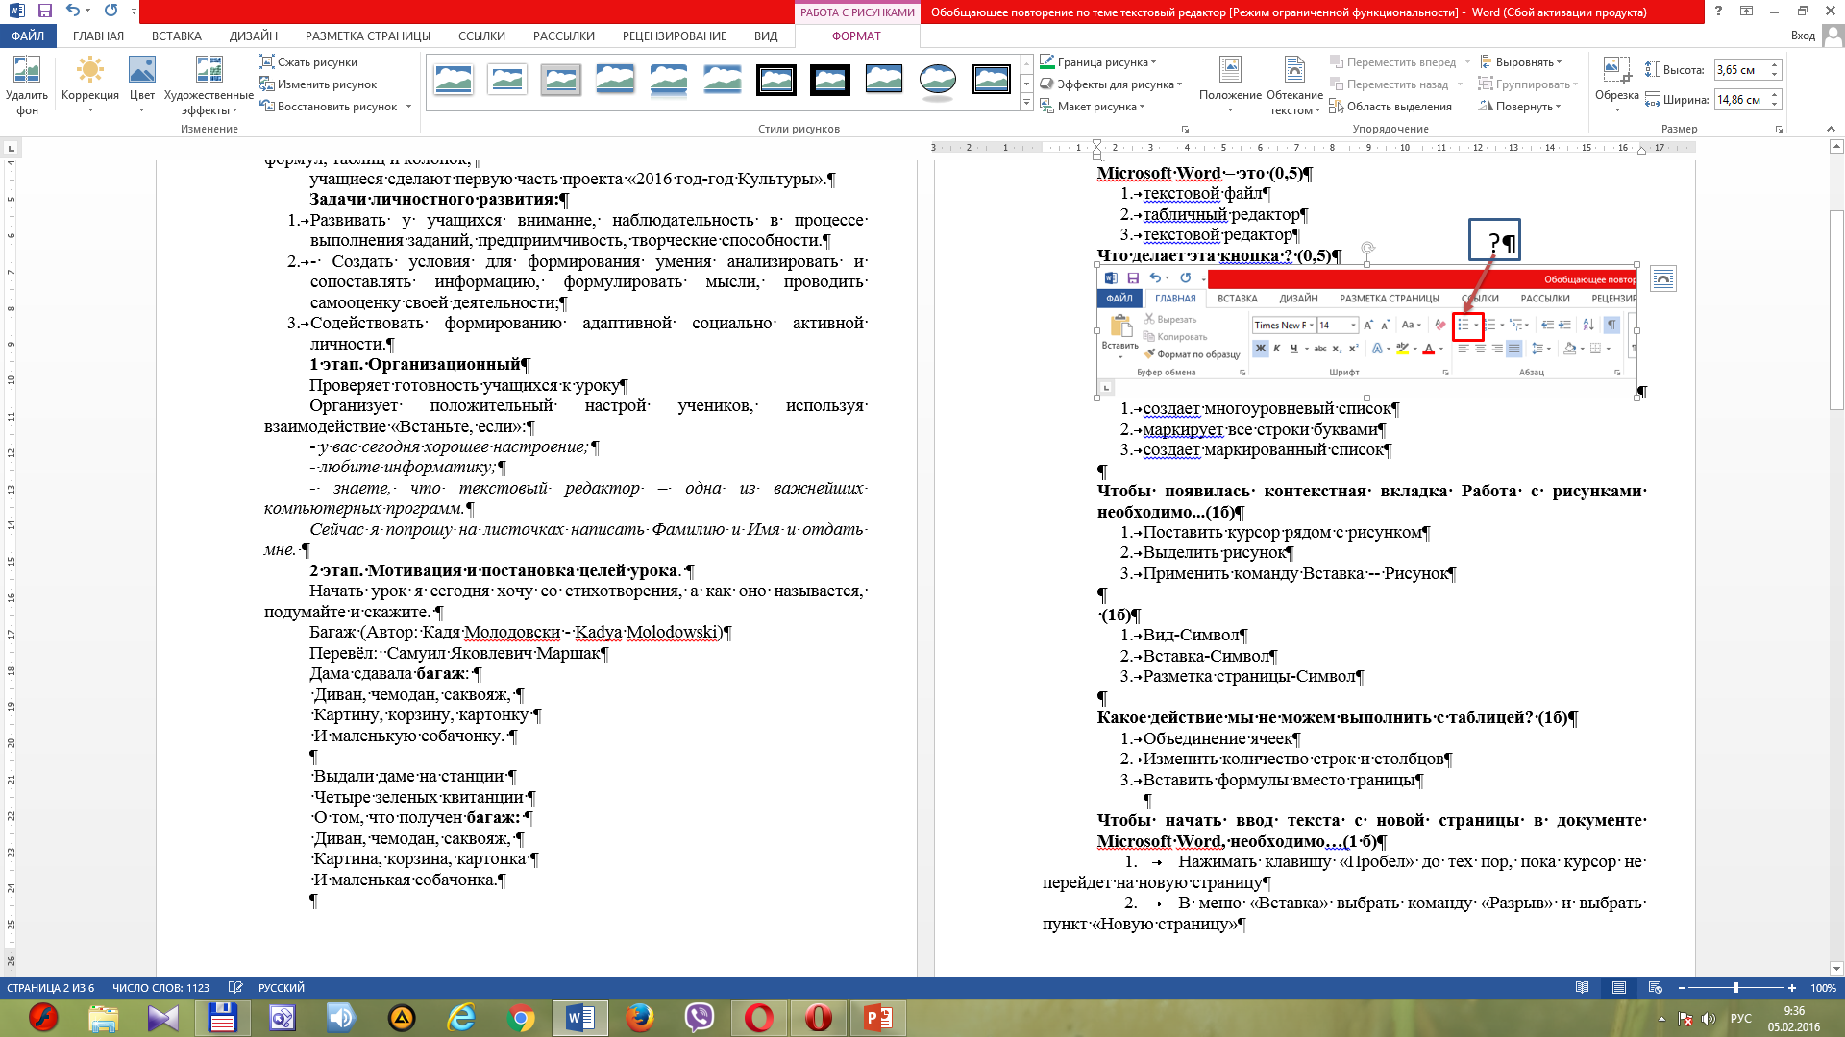Screen dimensions: 1845x1037
Task: Open Переместить вперед (Bring Forward) dropdown arrow
Action: pos(1467,62)
